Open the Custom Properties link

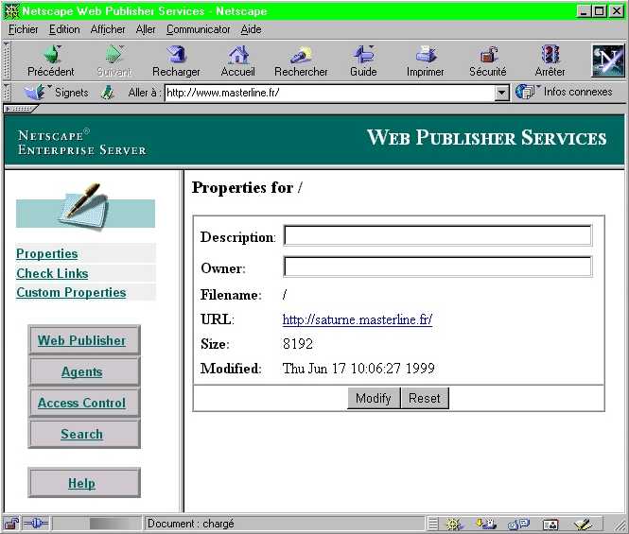coord(71,292)
